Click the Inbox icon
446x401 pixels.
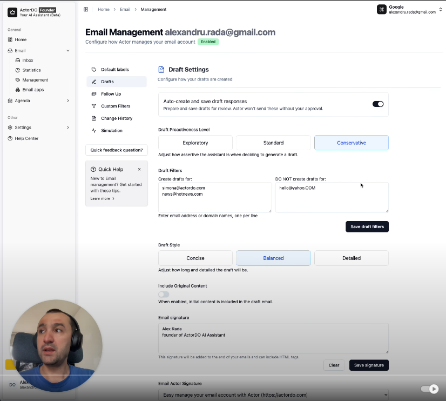[x=18, y=61]
